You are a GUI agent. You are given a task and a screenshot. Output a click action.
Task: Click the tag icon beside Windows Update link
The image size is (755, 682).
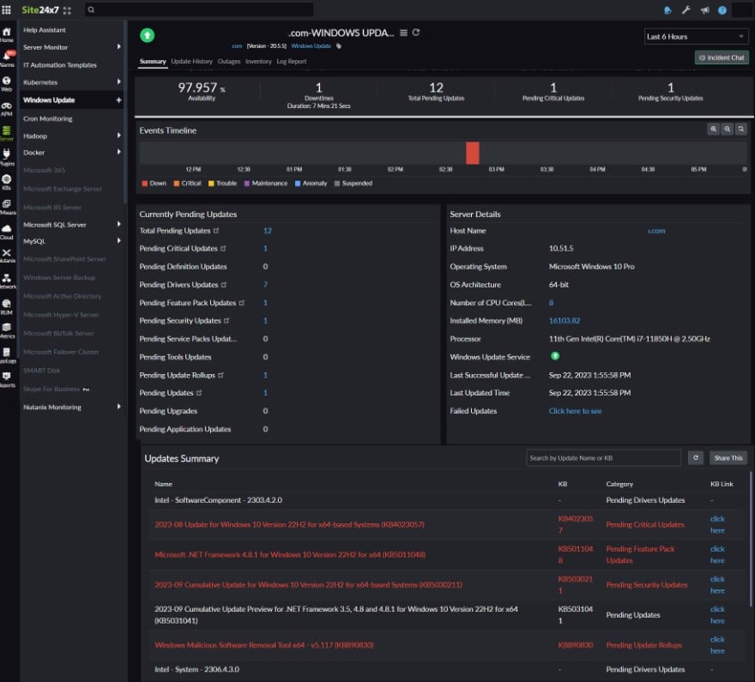[x=339, y=46]
